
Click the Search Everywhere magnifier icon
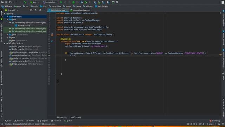tap(117, 2)
